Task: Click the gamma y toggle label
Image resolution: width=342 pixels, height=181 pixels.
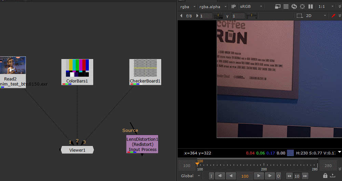Action: tap(227, 16)
